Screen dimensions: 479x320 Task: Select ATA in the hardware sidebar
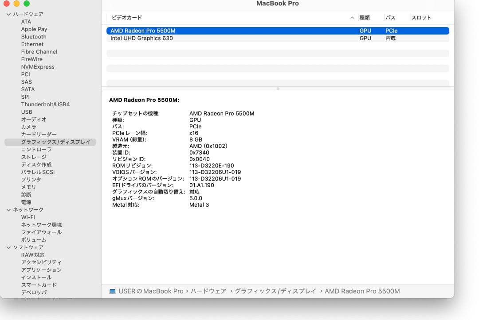[25, 21]
